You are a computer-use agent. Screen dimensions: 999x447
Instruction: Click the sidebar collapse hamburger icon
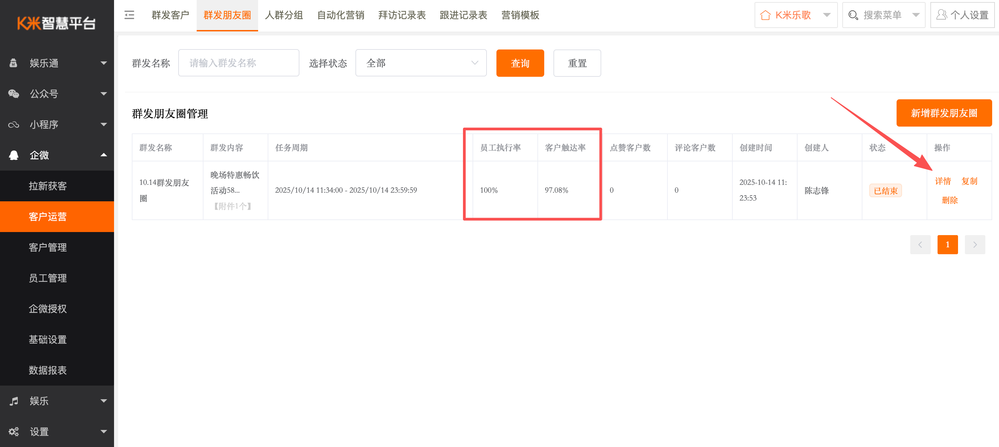pyautogui.click(x=129, y=15)
